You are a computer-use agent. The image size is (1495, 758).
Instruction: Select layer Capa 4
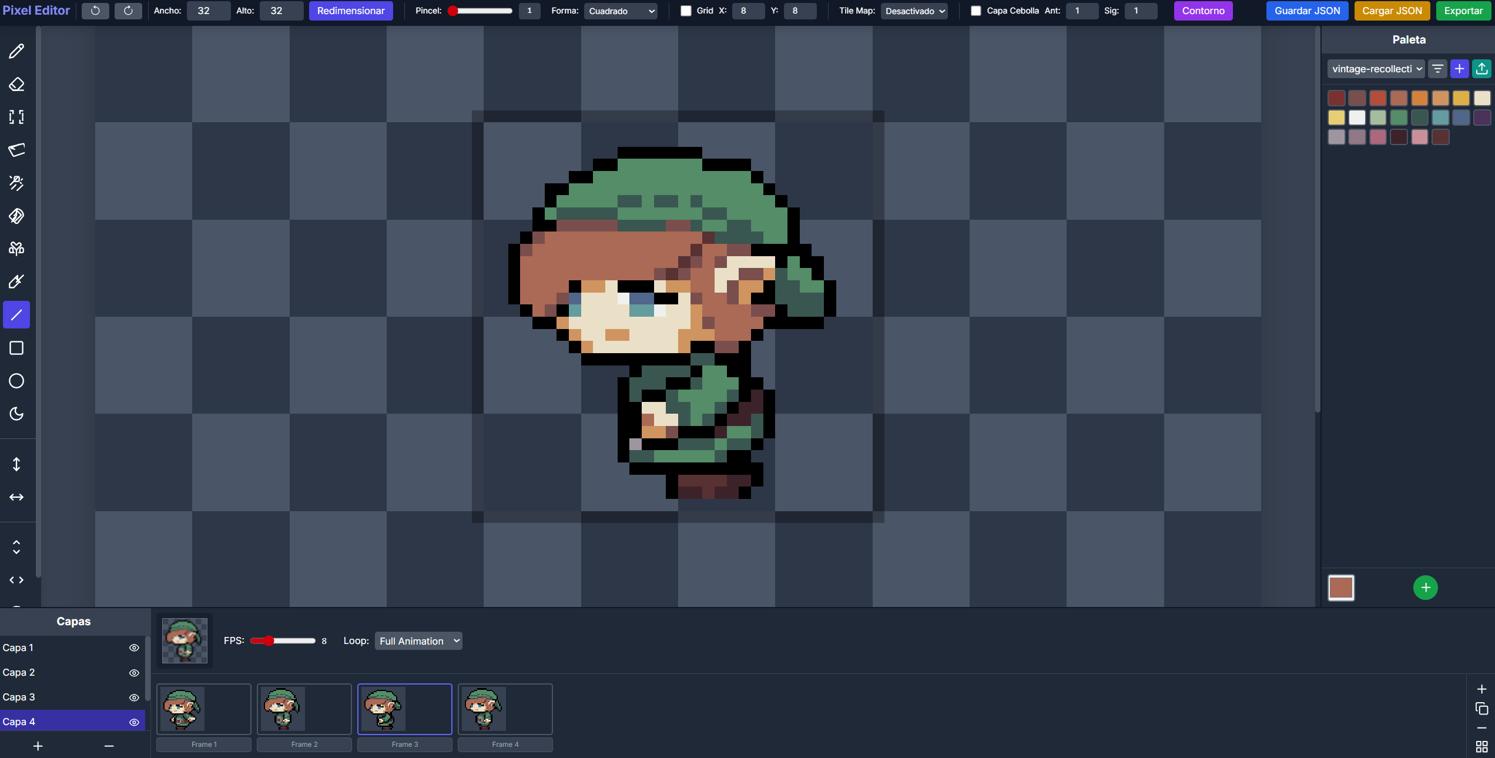(72, 722)
